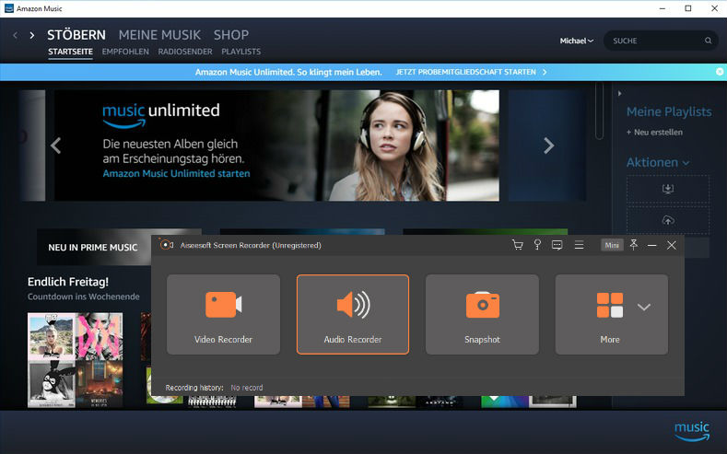This screenshot has height=454, width=727.
Task: Expand the Aktionen dropdown
Action: pos(658,163)
